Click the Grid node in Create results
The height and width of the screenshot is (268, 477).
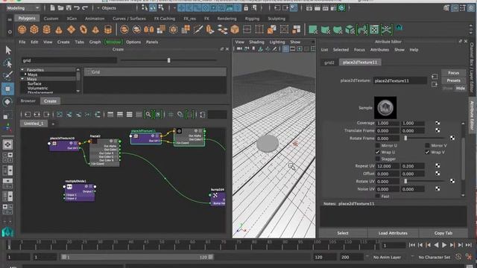(x=155, y=72)
